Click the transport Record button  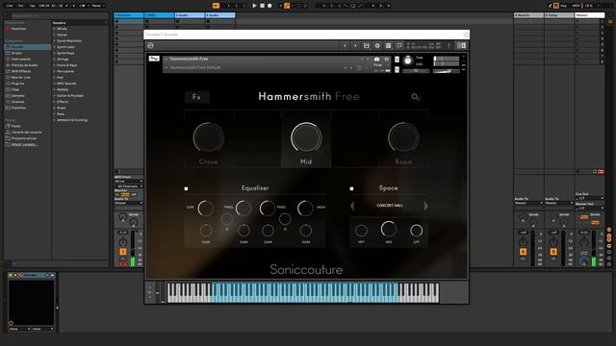coord(269,6)
